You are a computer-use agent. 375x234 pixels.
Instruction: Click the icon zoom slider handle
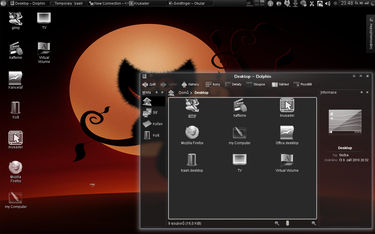pos(287,223)
